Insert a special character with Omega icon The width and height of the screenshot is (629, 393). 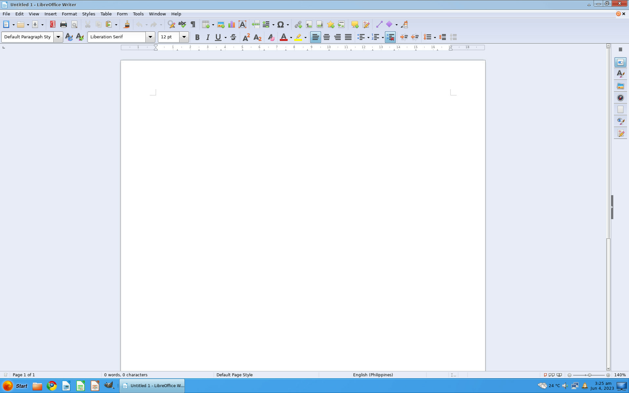(x=280, y=25)
